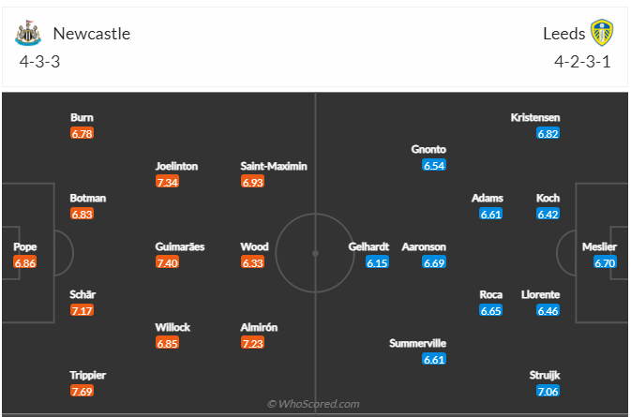Select Summerville's 6.61 rating badge
Viewport: 631px width, 417px height.
point(434,359)
